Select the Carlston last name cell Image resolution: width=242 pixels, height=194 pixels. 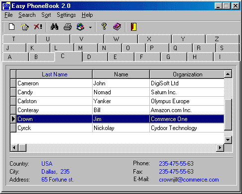pyautogui.click(x=54, y=101)
